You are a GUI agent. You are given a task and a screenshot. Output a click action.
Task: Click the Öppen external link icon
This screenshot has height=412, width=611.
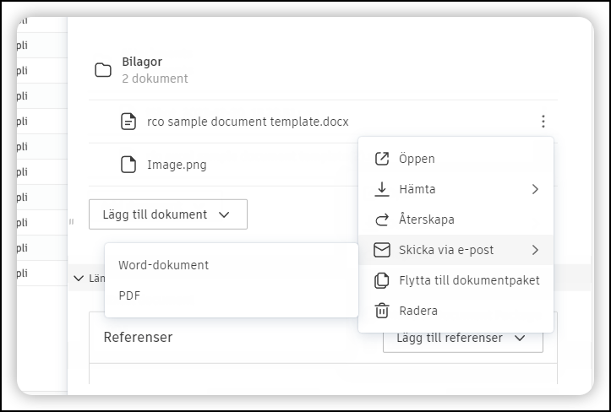click(x=382, y=159)
